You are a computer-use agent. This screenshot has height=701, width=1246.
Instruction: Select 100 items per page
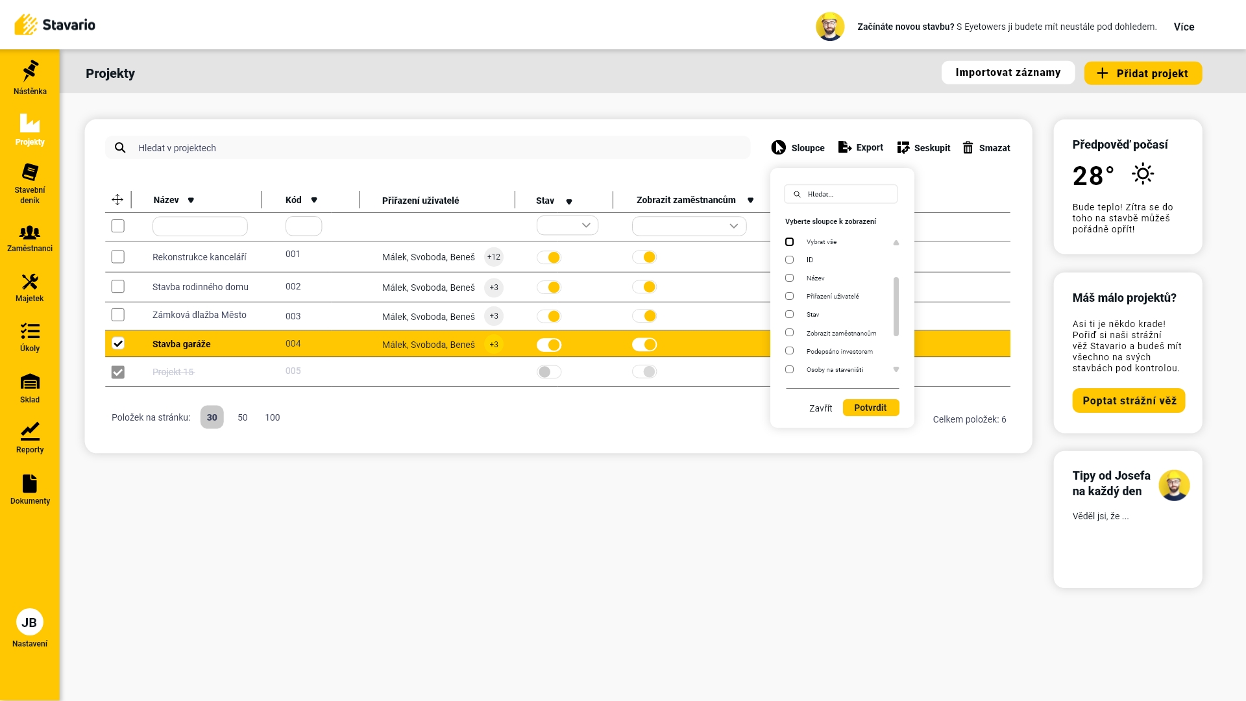[x=272, y=417]
